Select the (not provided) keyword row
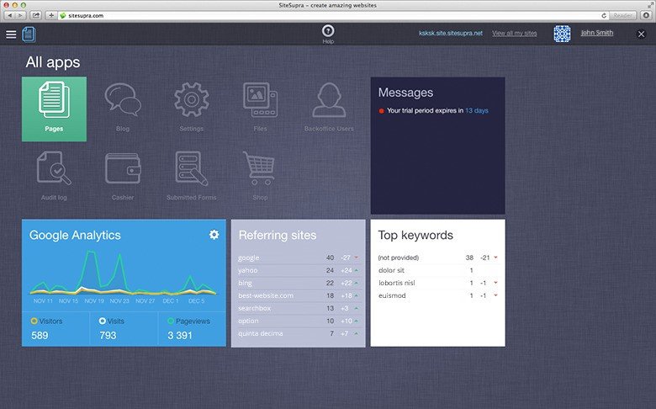The width and height of the screenshot is (656, 409). (437, 258)
